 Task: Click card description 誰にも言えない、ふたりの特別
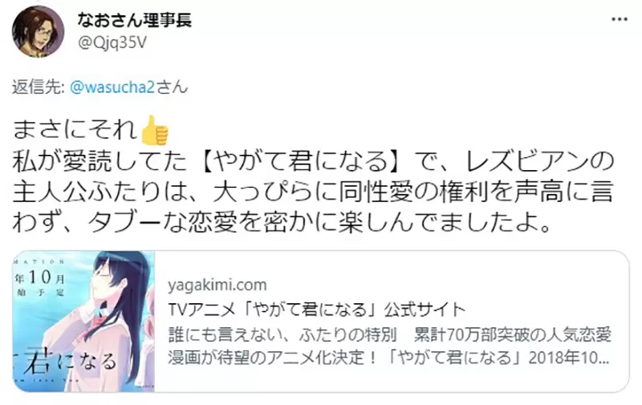[x=283, y=334]
